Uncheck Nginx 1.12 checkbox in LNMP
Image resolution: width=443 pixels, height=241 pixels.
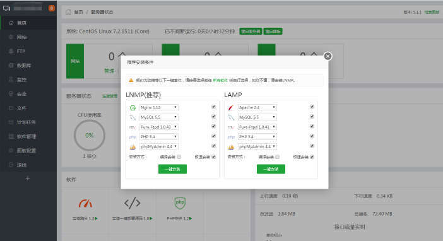tap(213, 107)
